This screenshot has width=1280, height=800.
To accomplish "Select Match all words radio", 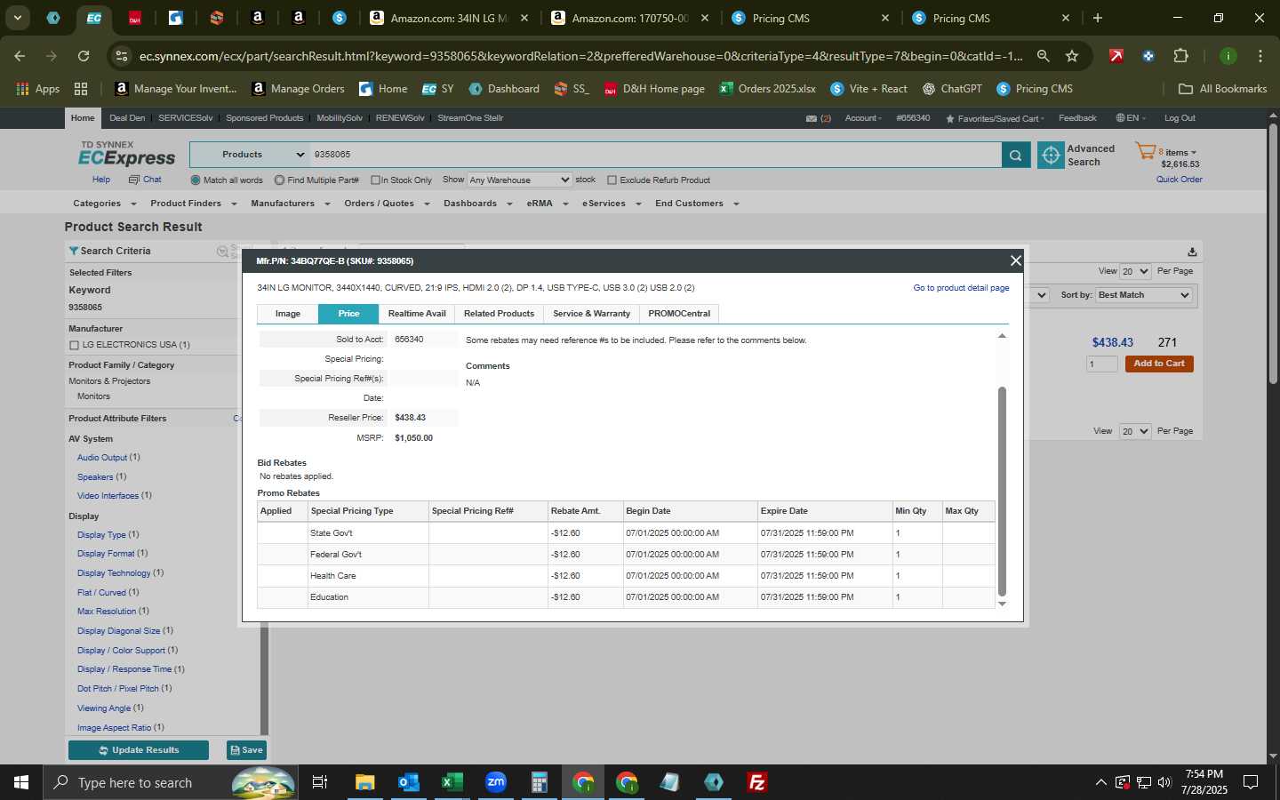I will tap(196, 180).
